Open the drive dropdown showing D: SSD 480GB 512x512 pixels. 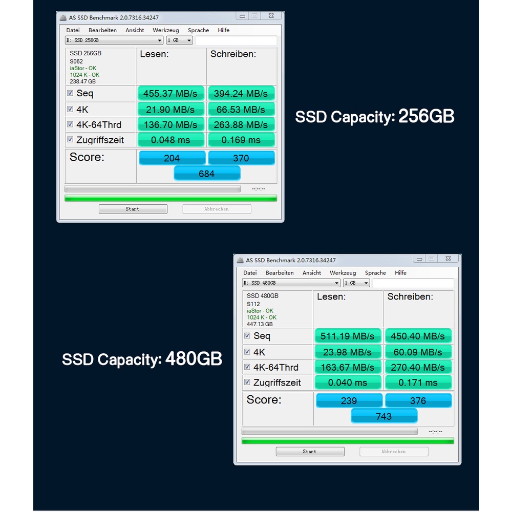[291, 283]
